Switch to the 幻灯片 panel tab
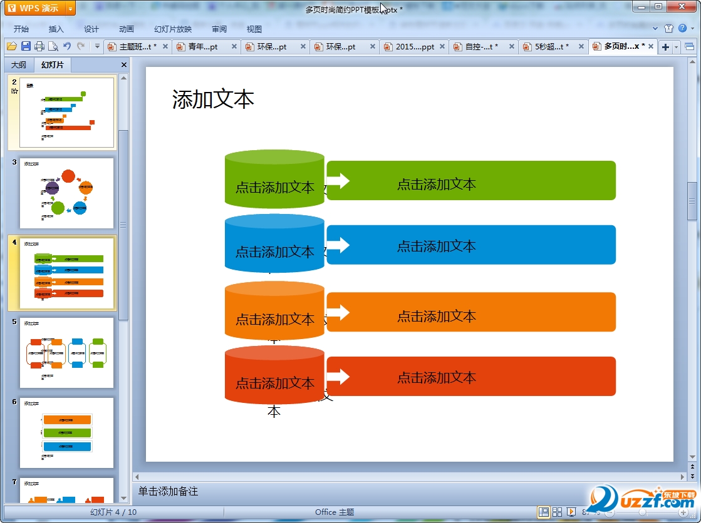Viewport: 701px width, 523px height. 52,65
